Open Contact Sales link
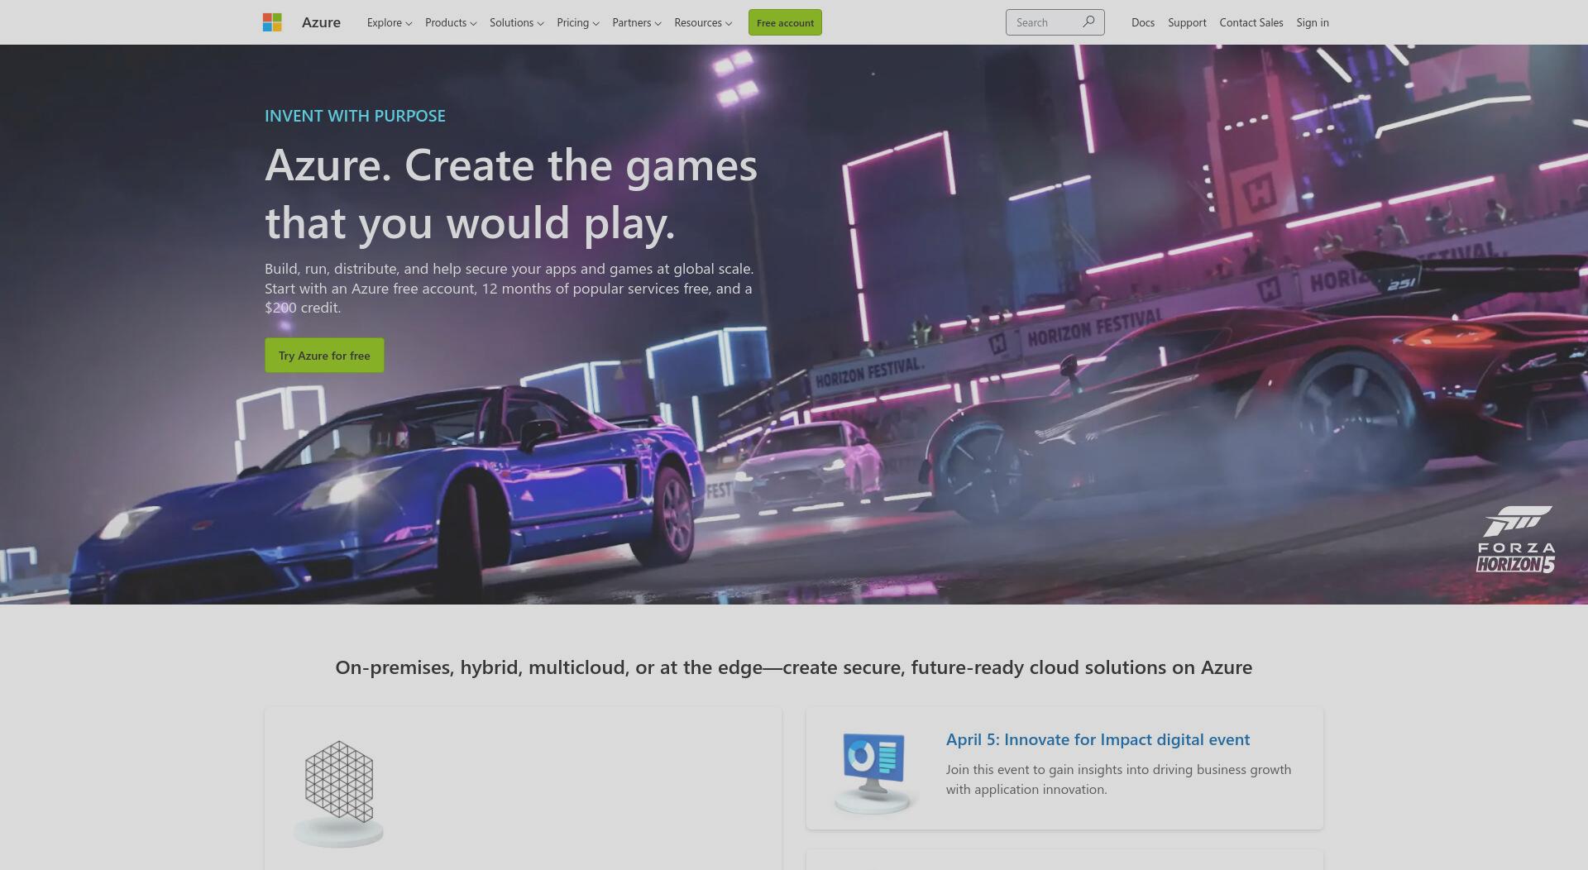Viewport: 1588px width, 870px height. pos(1251,22)
